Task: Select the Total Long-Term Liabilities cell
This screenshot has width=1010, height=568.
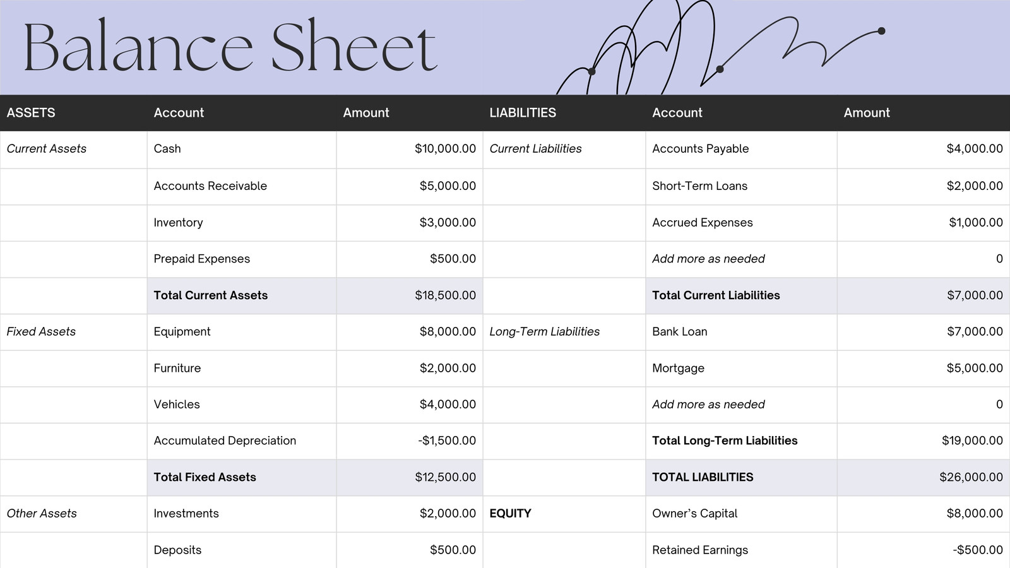Action: click(724, 441)
